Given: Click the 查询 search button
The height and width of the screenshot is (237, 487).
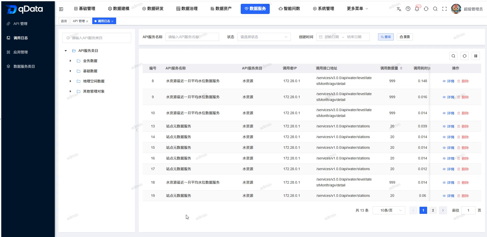Looking at the screenshot, I should (386, 37).
